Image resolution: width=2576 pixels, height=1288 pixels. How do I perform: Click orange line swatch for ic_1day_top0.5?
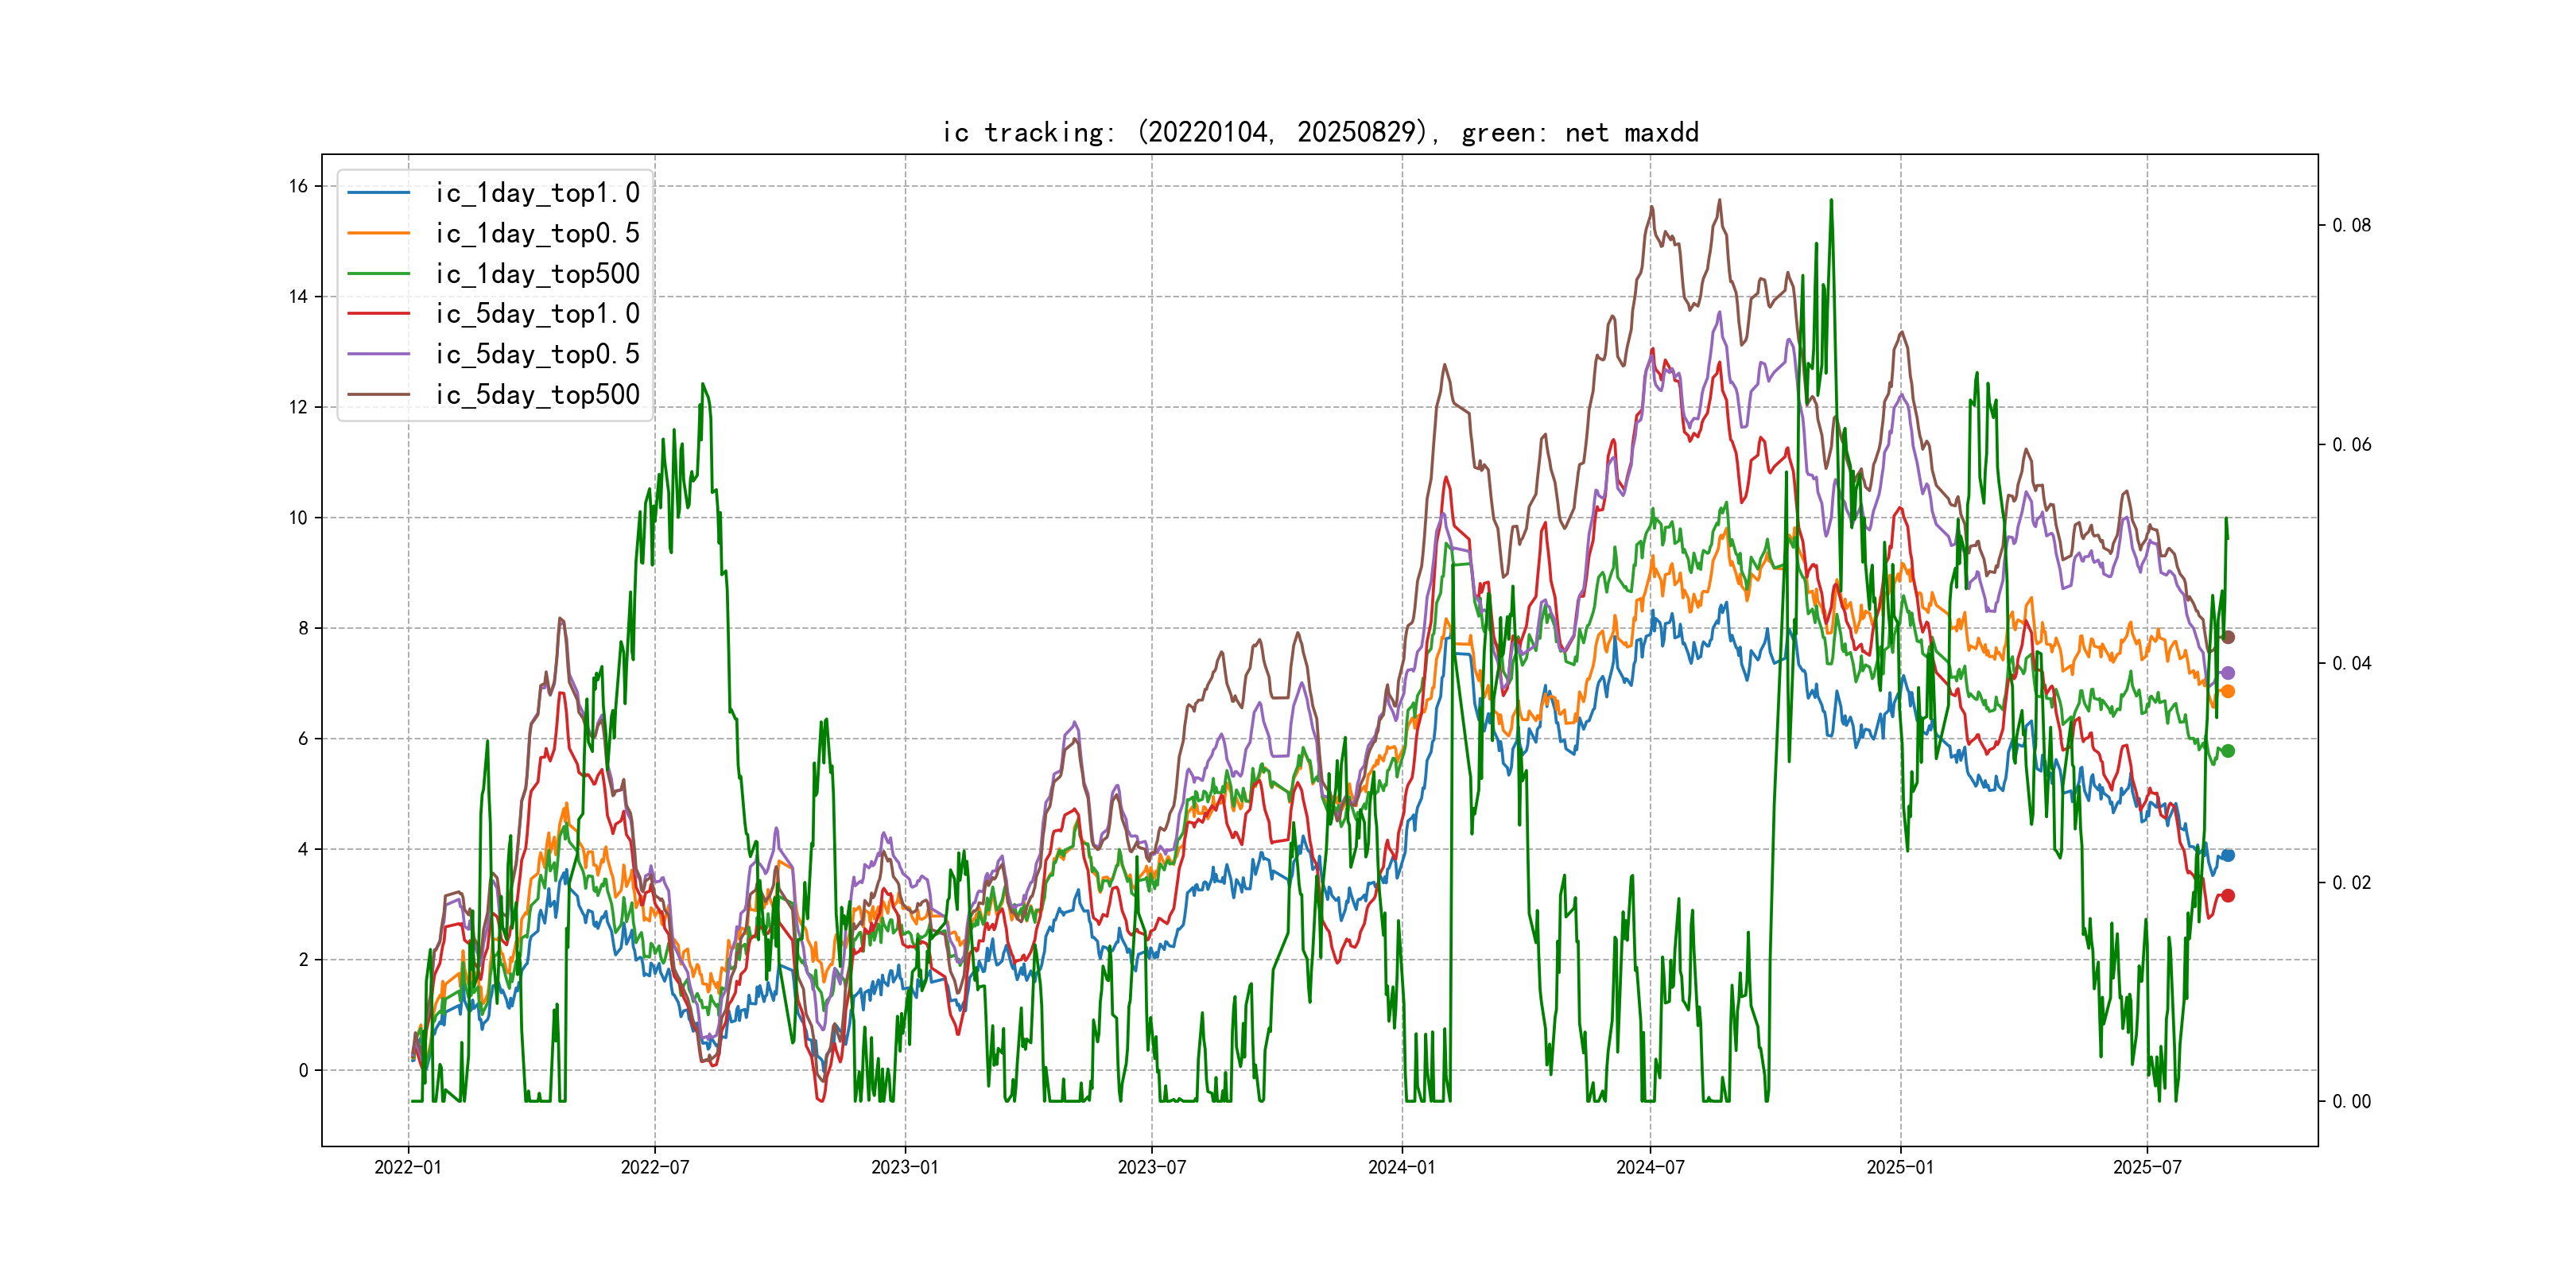378,233
